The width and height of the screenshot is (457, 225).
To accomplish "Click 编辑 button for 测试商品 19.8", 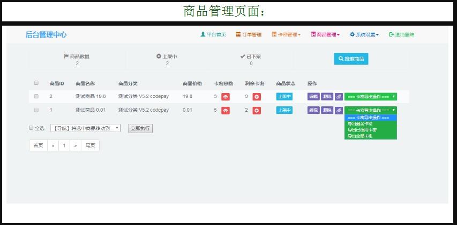I will [x=313, y=97].
